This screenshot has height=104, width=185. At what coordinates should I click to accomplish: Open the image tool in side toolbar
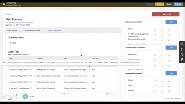182,60
